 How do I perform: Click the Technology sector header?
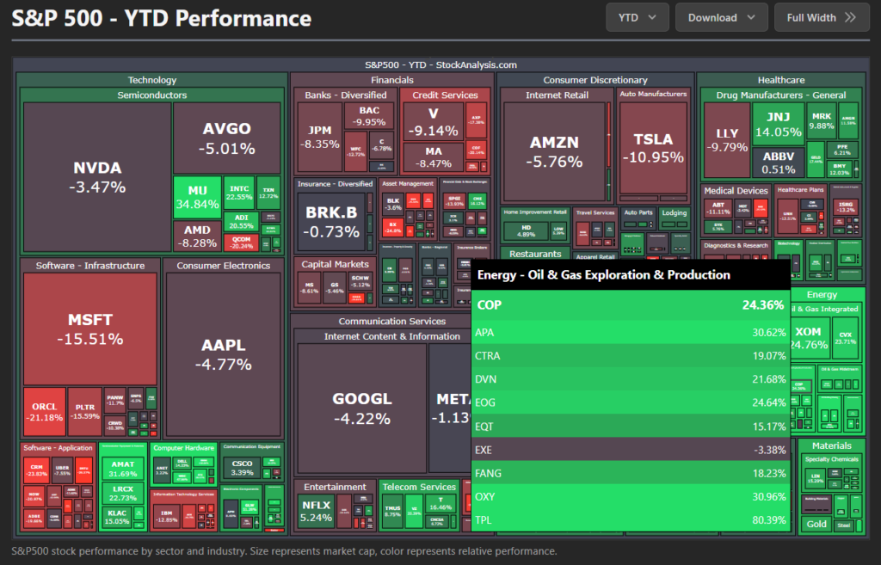point(152,80)
